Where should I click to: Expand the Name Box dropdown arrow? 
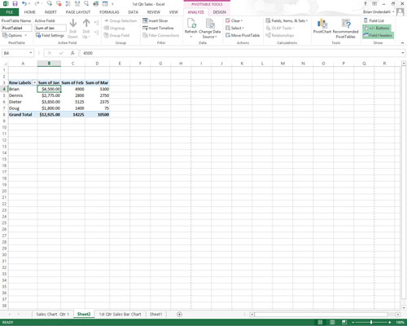31,53
